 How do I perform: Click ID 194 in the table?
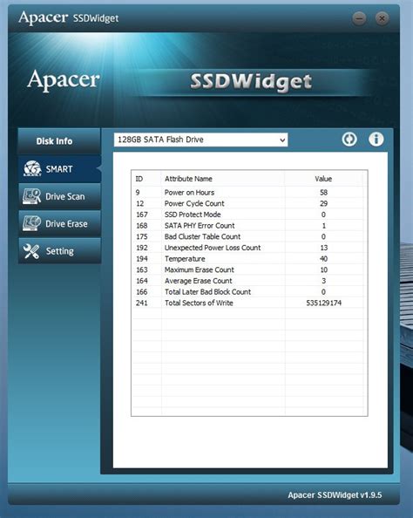pyautogui.click(x=142, y=259)
